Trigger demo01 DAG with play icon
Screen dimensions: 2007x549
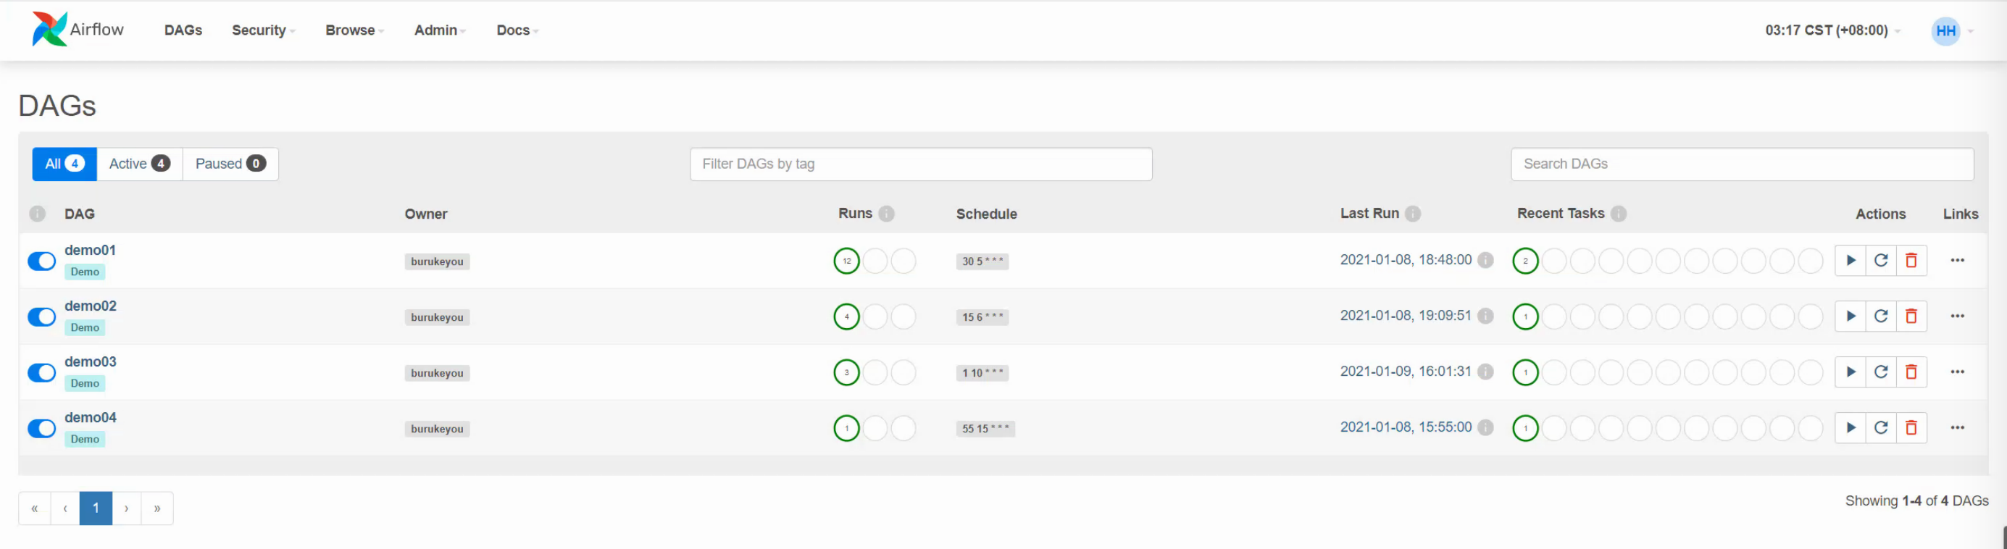pyautogui.click(x=1850, y=260)
